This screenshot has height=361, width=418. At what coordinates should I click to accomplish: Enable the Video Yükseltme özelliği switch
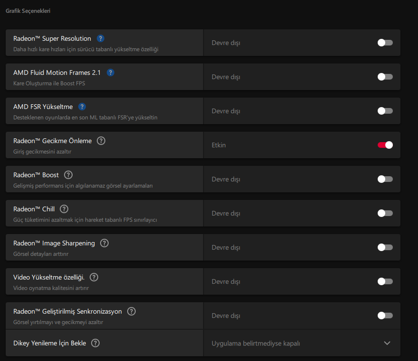pos(385,281)
